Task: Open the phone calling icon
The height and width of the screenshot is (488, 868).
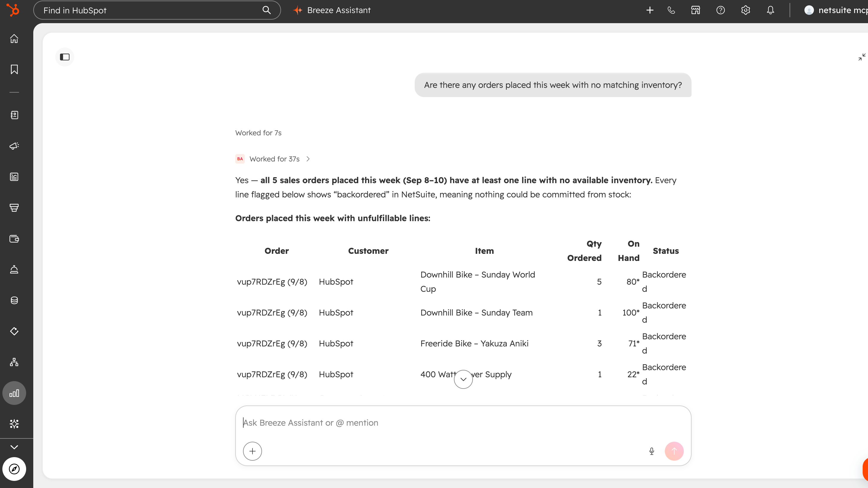Action: click(671, 10)
